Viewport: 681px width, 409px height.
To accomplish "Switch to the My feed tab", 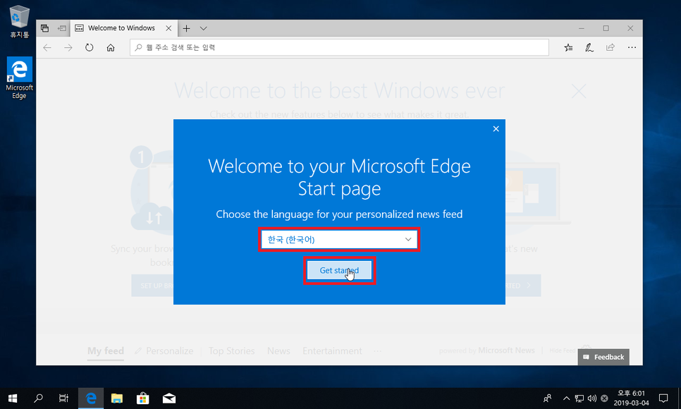I will [106, 350].
